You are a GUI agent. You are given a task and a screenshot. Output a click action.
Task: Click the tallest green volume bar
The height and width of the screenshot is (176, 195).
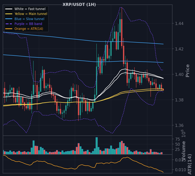point(97,146)
